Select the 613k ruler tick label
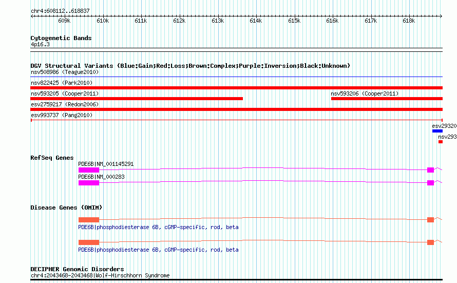This screenshot has width=457, height=283. [218, 21]
